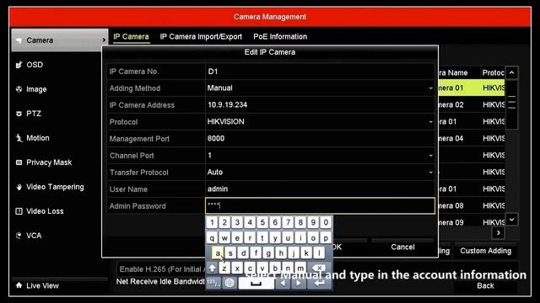This screenshot has width=540, height=303.
Task: Click the Cancel button
Action: [402, 247]
